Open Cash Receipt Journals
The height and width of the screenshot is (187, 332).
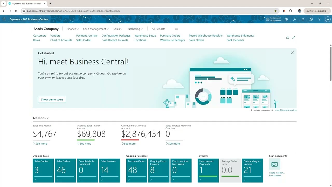[115, 40]
